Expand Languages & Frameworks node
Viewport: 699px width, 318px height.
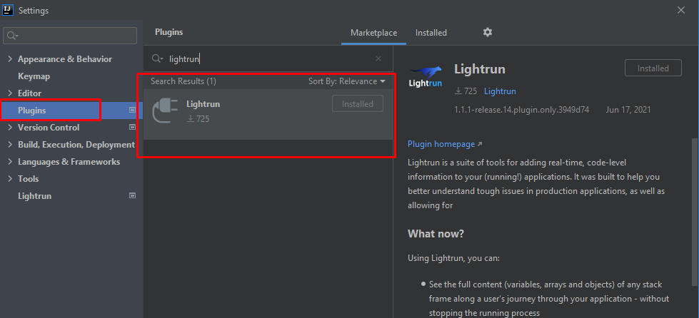(10, 162)
